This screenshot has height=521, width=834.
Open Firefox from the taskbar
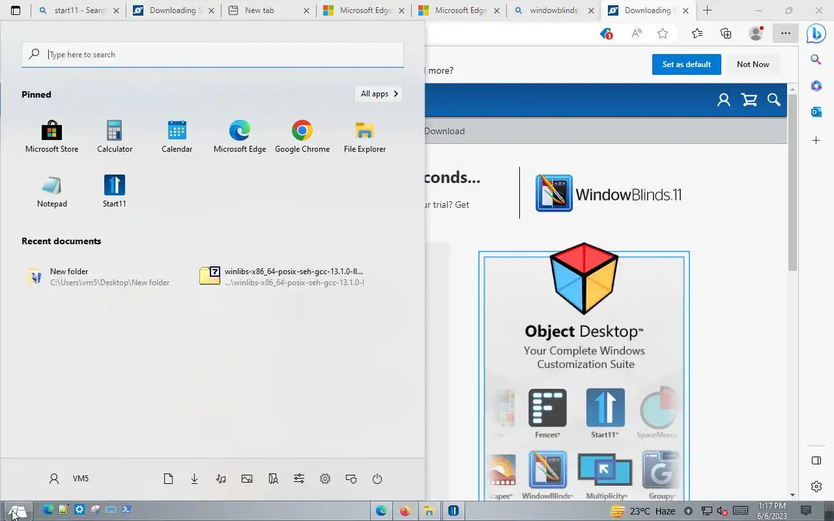click(x=405, y=511)
